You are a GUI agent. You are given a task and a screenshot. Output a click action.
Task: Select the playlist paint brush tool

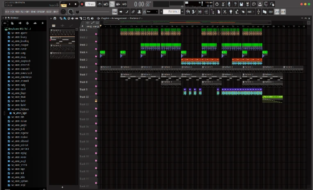(65, 18)
